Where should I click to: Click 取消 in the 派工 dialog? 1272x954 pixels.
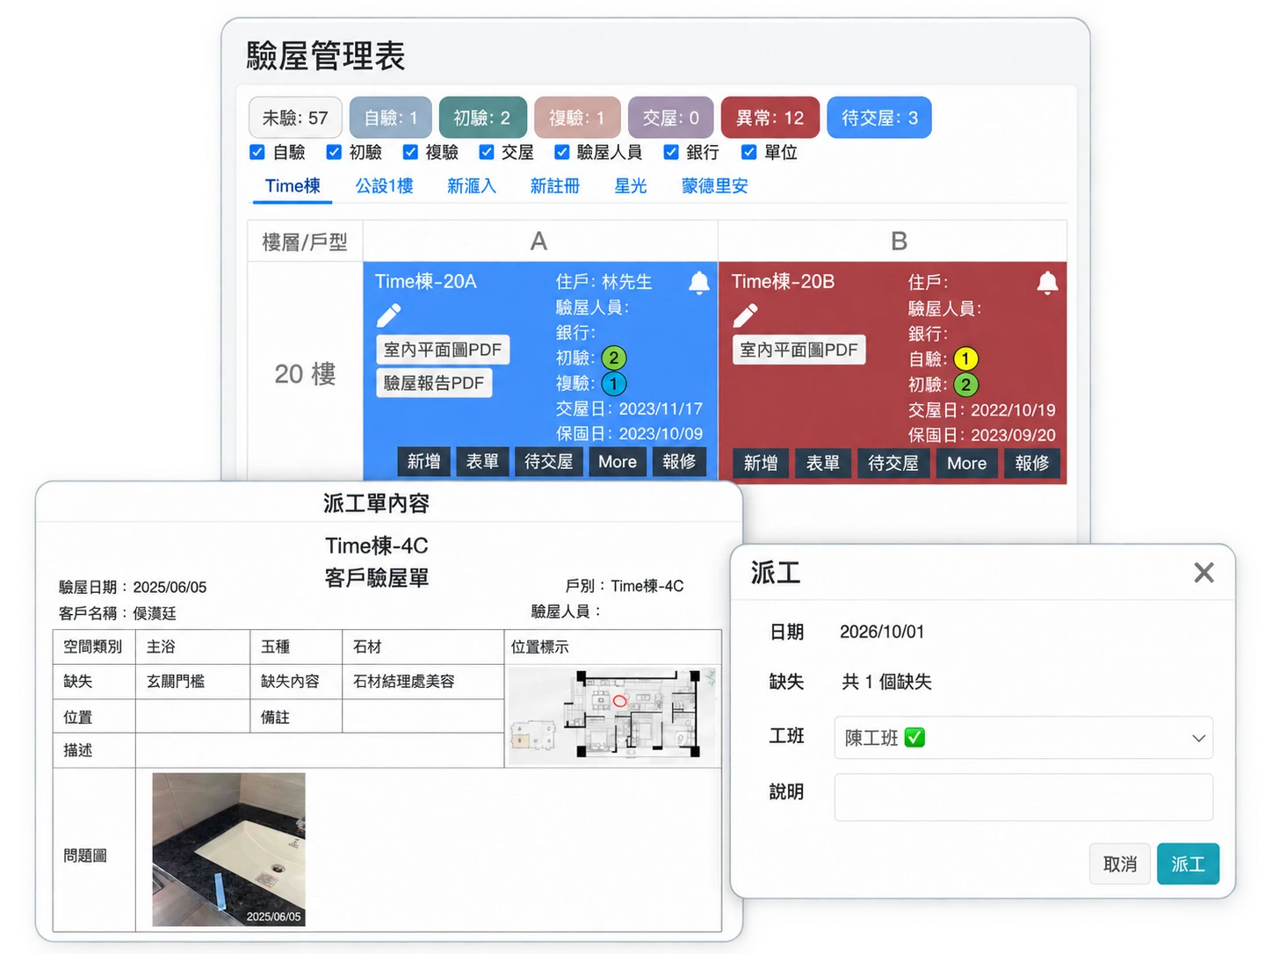point(1120,864)
